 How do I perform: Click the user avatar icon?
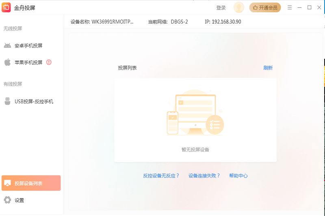(x=239, y=7)
